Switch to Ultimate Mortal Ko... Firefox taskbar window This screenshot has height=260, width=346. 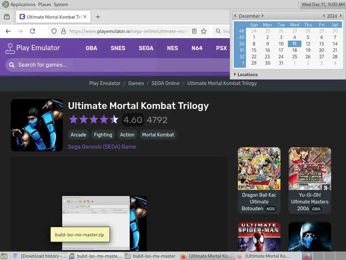[207, 256]
